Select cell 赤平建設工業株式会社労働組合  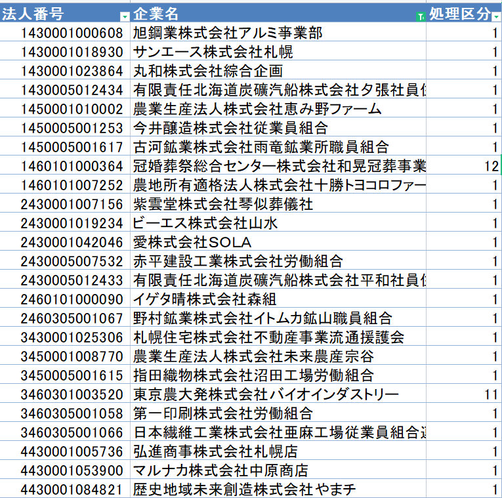(x=278, y=260)
